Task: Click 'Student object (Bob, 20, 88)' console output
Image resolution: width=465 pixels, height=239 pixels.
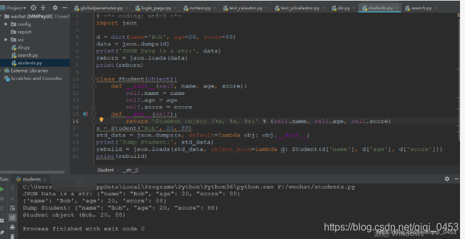Action: (74, 215)
